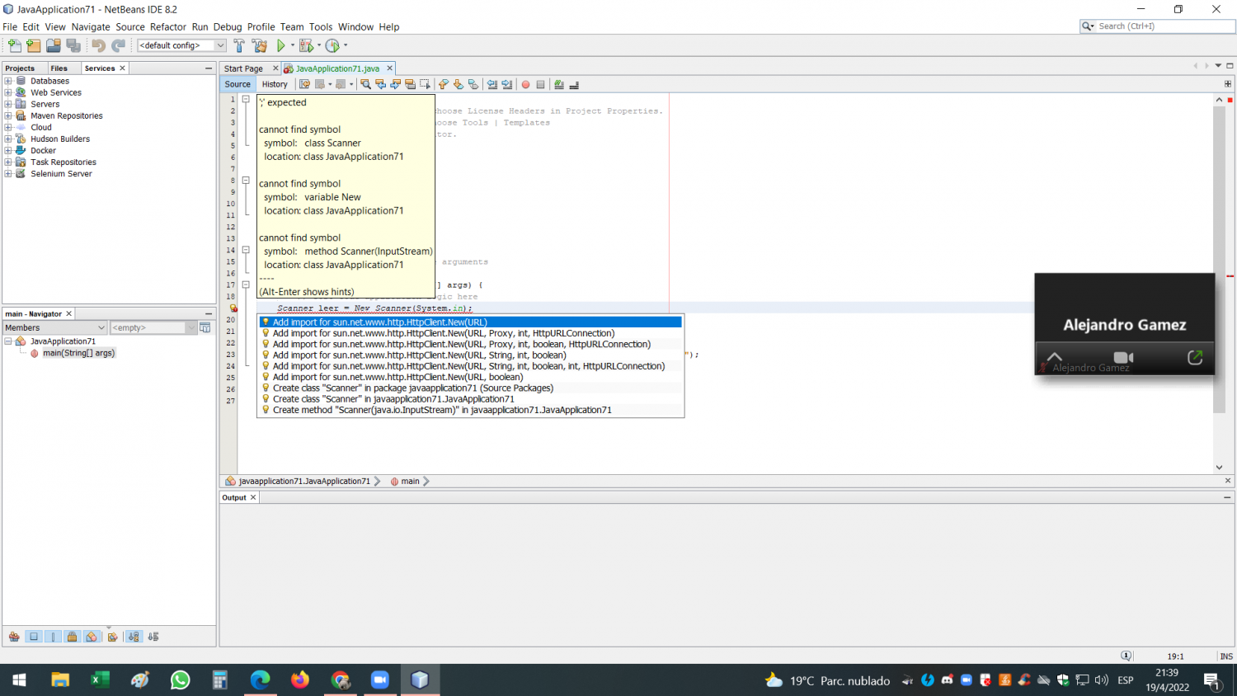This screenshot has width=1237, height=696.
Task: Click the Shift Line Right icon
Action: (507, 84)
